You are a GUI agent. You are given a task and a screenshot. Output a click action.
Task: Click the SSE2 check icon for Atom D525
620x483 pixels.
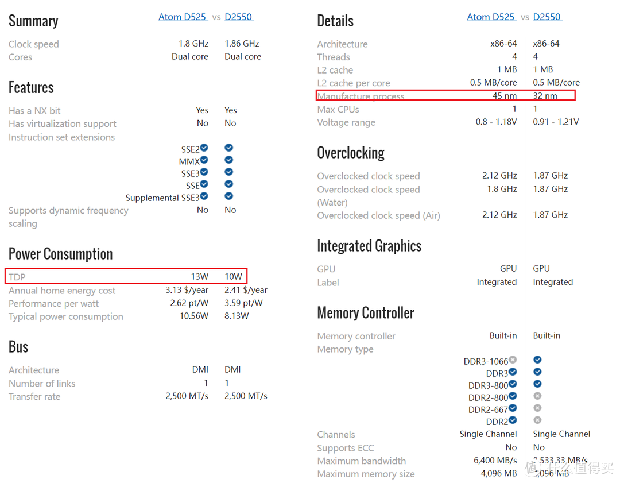coord(204,148)
